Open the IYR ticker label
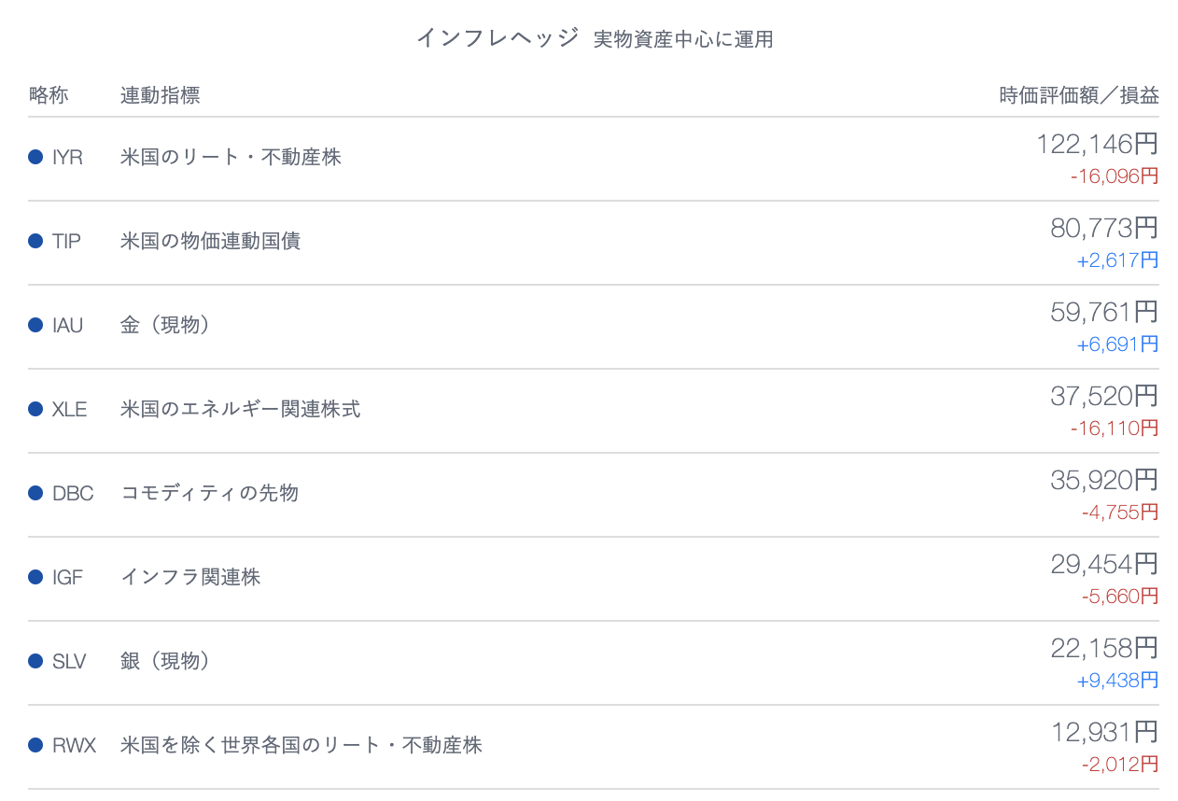Image resolution: width=1178 pixels, height=801 pixels. [68, 158]
